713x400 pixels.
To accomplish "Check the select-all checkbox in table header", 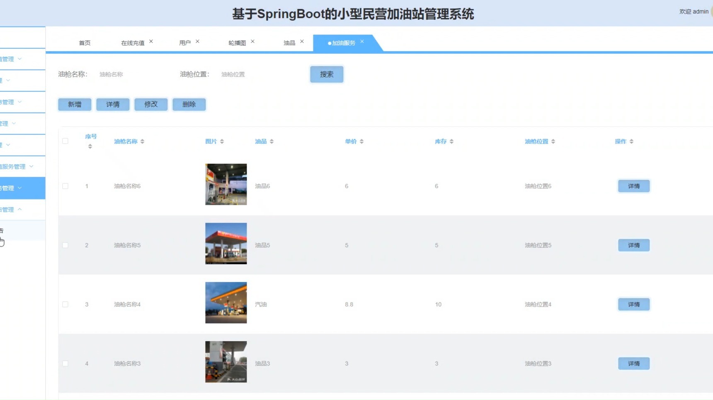I will [x=65, y=141].
